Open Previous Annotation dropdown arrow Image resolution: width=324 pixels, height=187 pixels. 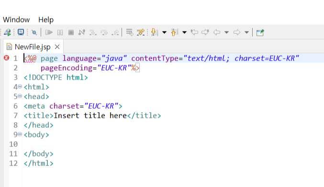[185, 32]
